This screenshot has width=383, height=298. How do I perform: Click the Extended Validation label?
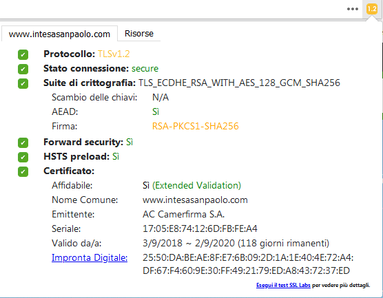[x=196, y=186]
